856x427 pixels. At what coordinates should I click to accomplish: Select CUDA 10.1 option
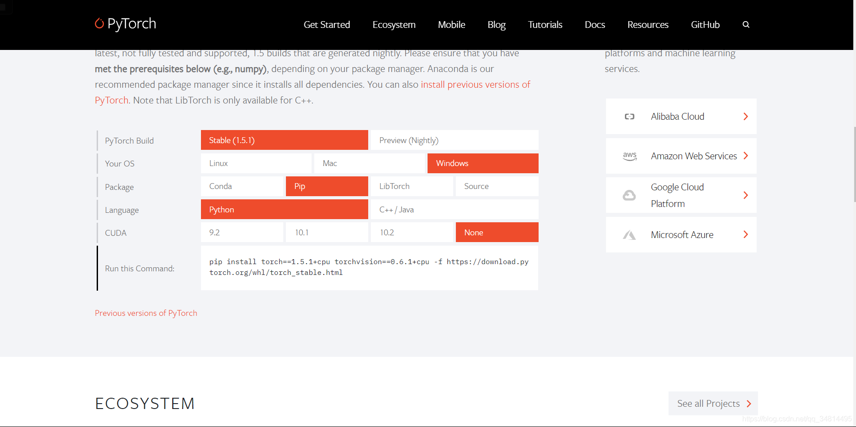point(327,232)
